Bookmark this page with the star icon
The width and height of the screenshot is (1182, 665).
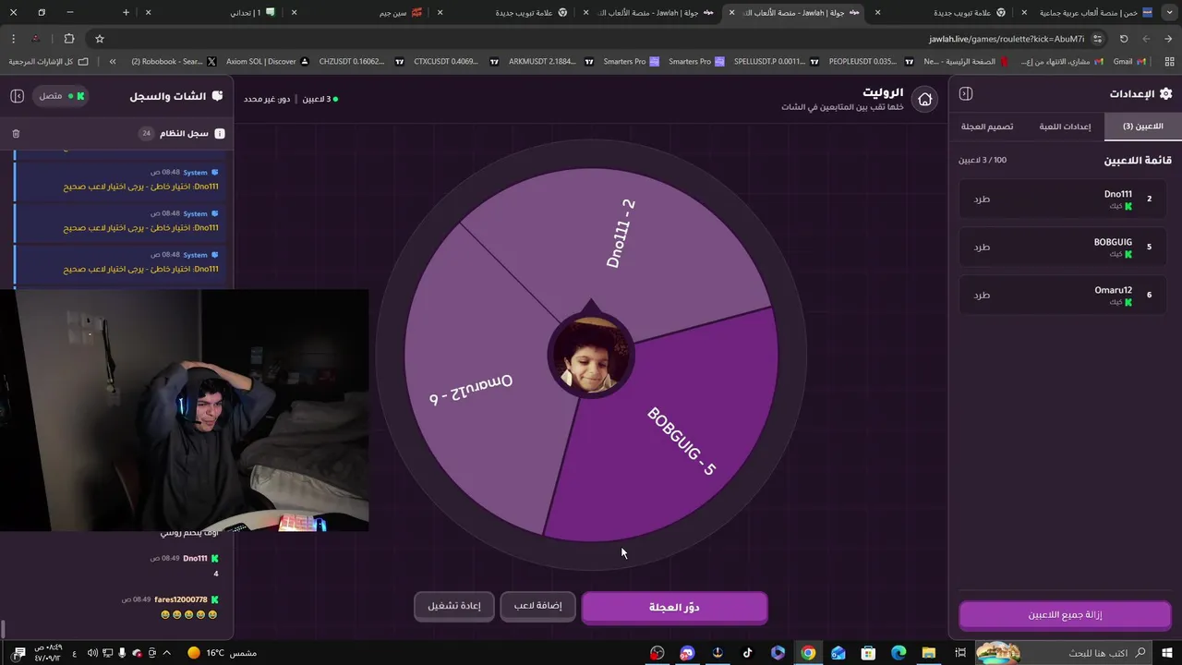coord(100,39)
